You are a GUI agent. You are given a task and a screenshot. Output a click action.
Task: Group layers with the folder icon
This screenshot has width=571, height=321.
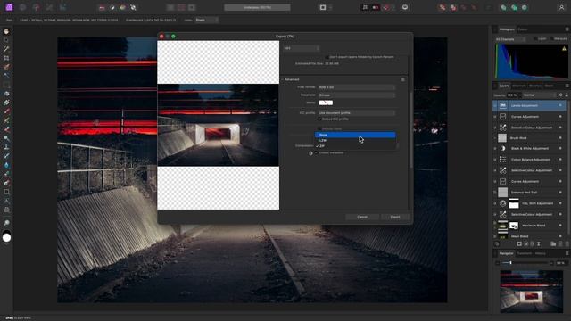(553, 243)
